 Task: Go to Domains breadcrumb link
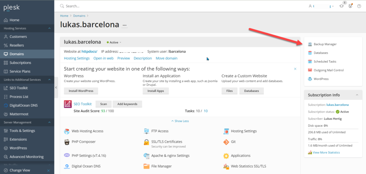79,16
